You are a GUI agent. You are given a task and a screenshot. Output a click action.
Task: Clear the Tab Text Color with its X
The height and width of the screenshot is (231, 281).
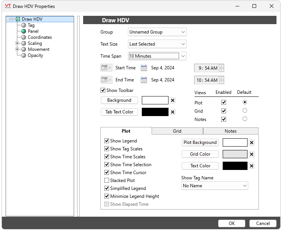pos(173,112)
